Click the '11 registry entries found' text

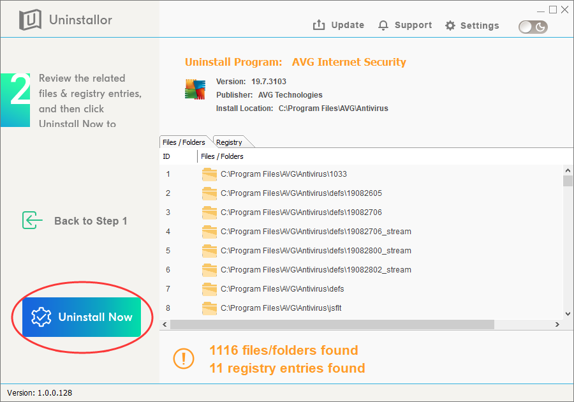coord(288,368)
